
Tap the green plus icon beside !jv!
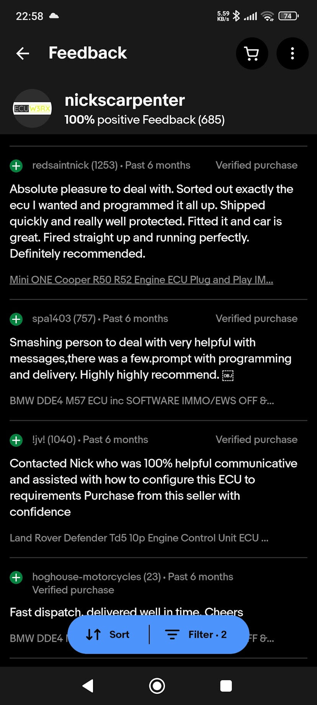coord(16,440)
